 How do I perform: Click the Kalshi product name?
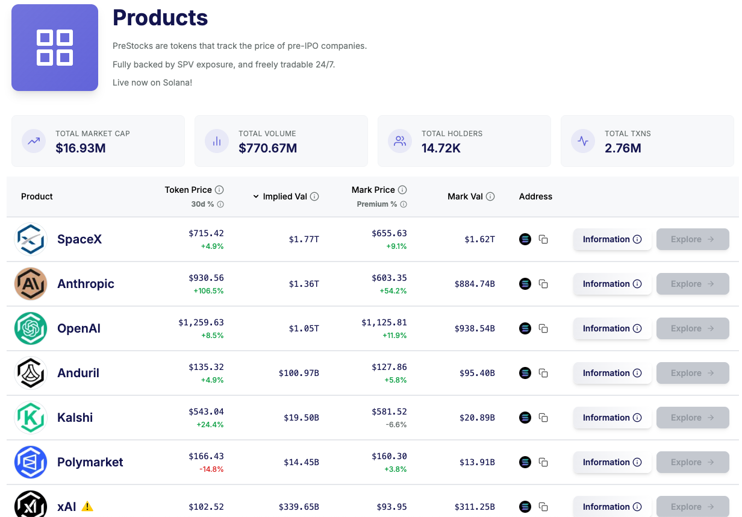tap(75, 418)
